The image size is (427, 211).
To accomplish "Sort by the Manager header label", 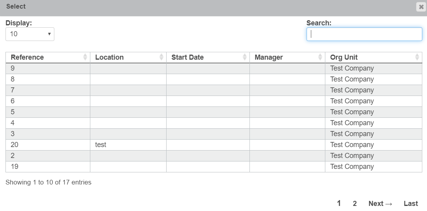I will coord(269,57).
